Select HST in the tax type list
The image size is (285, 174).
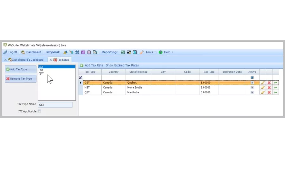click(57, 70)
